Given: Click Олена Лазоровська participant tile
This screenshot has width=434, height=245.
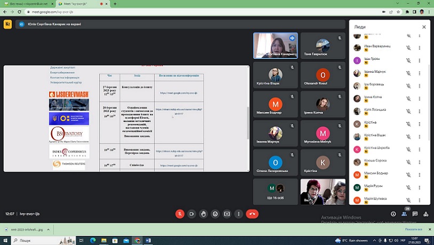Looking at the screenshot, I should pyautogui.click(x=275, y=162).
